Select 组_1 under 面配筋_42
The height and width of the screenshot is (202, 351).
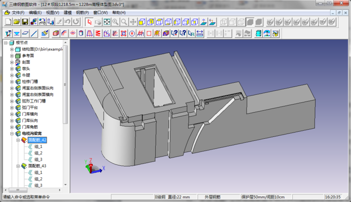(x=38, y=146)
